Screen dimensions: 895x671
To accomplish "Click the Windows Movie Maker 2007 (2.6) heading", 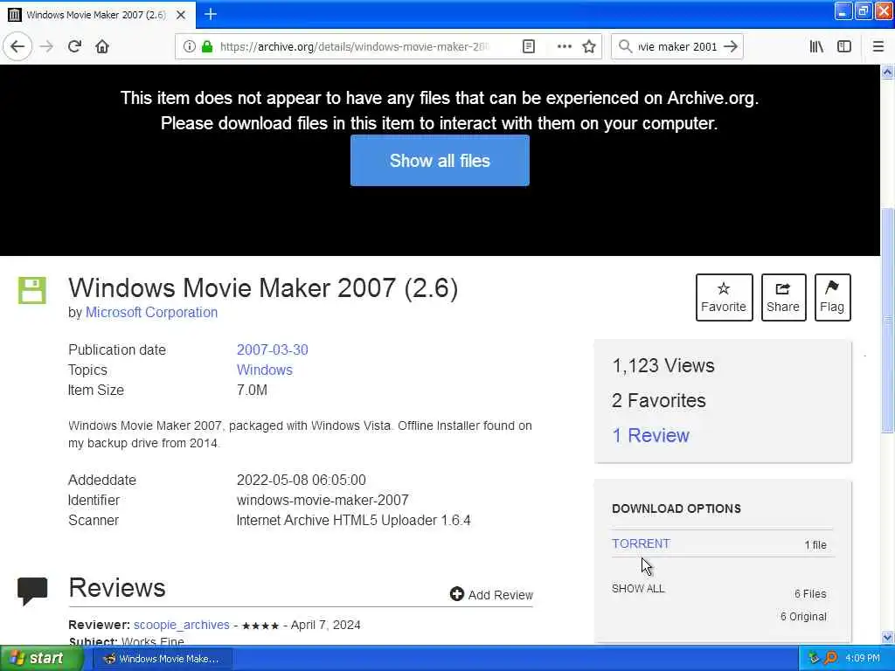I will [263, 288].
